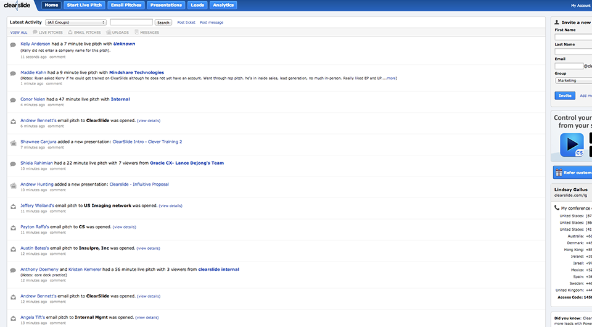The width and height of the screenshot is (592, 327).
Task: Open Kelly Anderson's profile link
Action: click(x=35, y=44)
